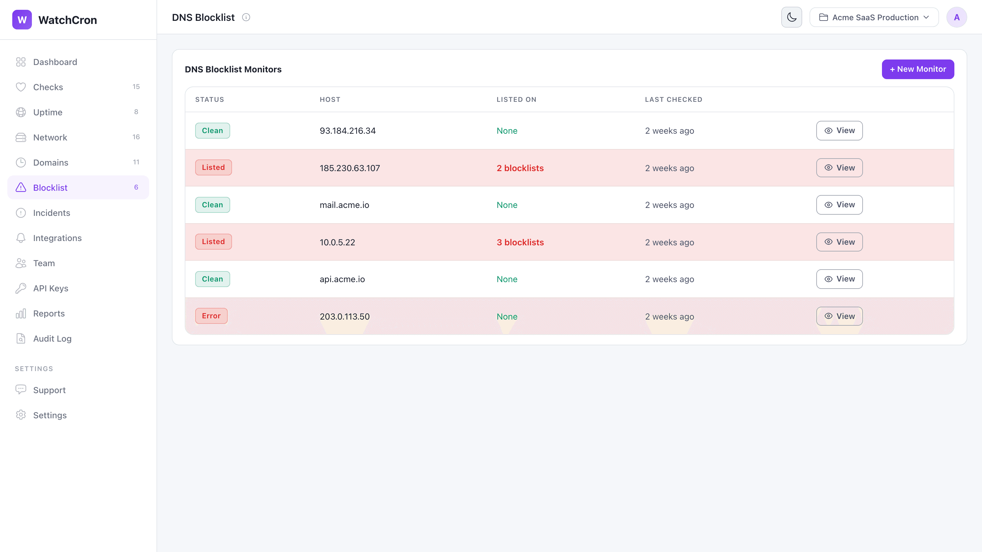Select host 203.0.113.50
This screenshot has height=552, width=982.
coord(345,316)
